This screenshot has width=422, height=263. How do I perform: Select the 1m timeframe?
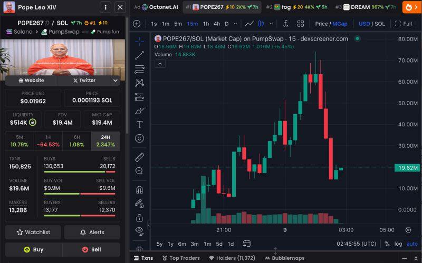(166, 24)
